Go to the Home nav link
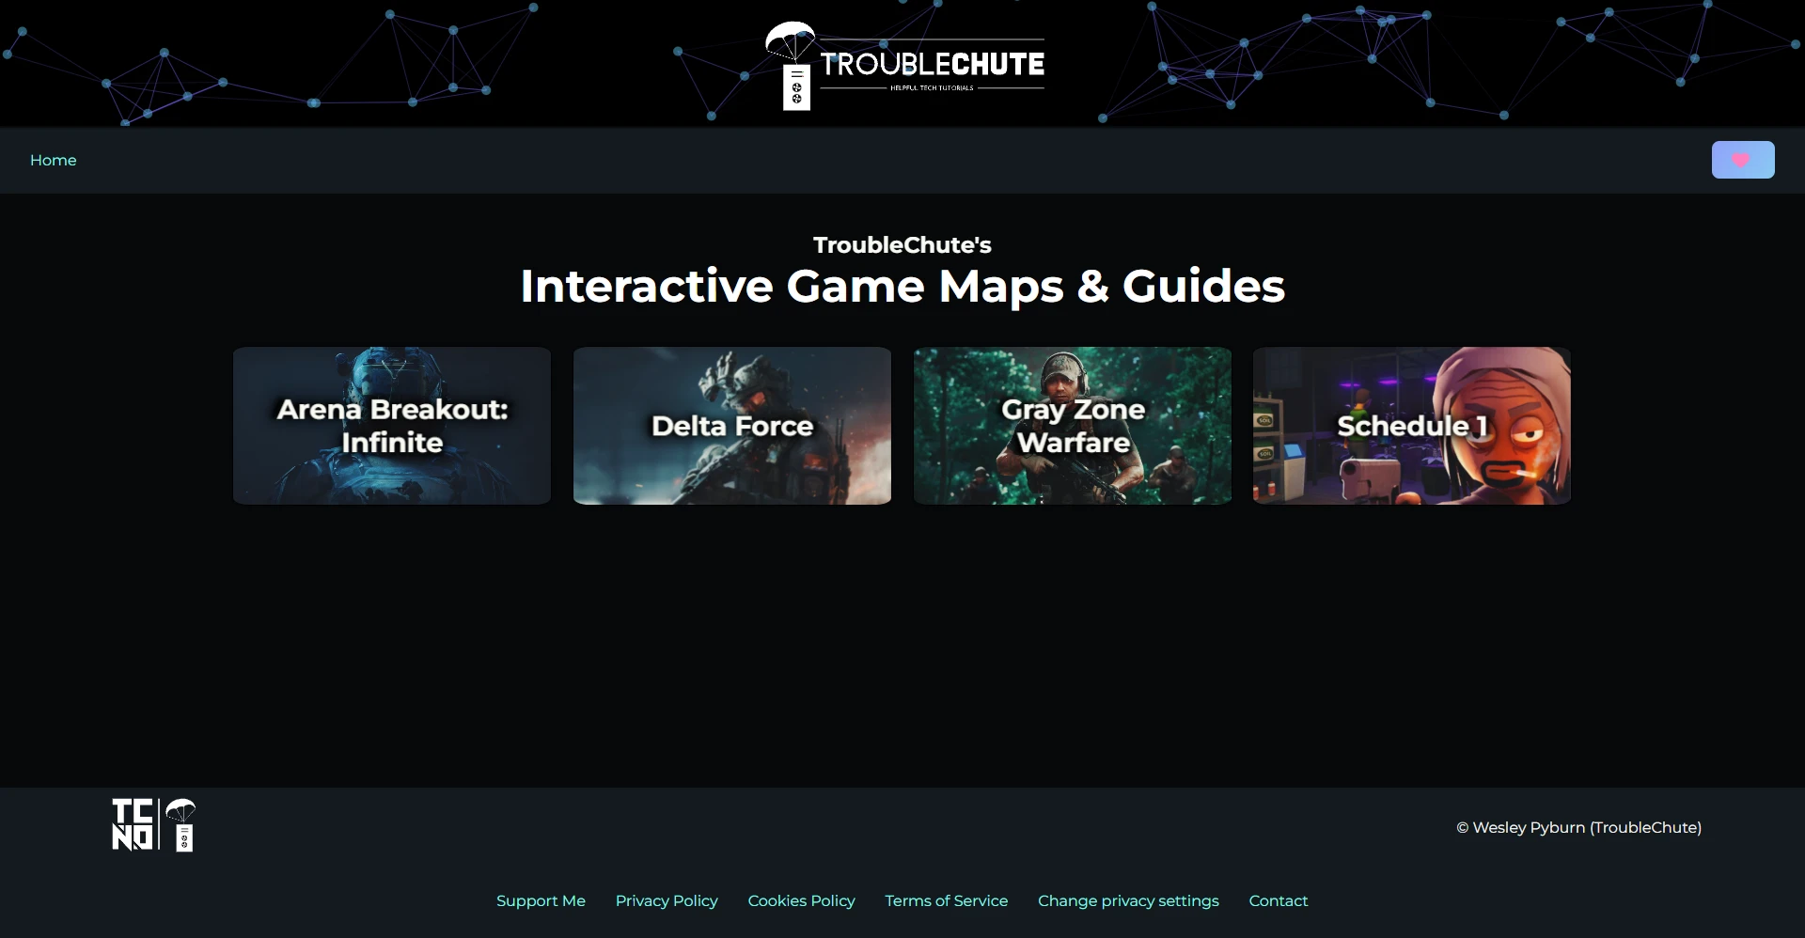1805x938 pixels. click(x=54, y=161)
